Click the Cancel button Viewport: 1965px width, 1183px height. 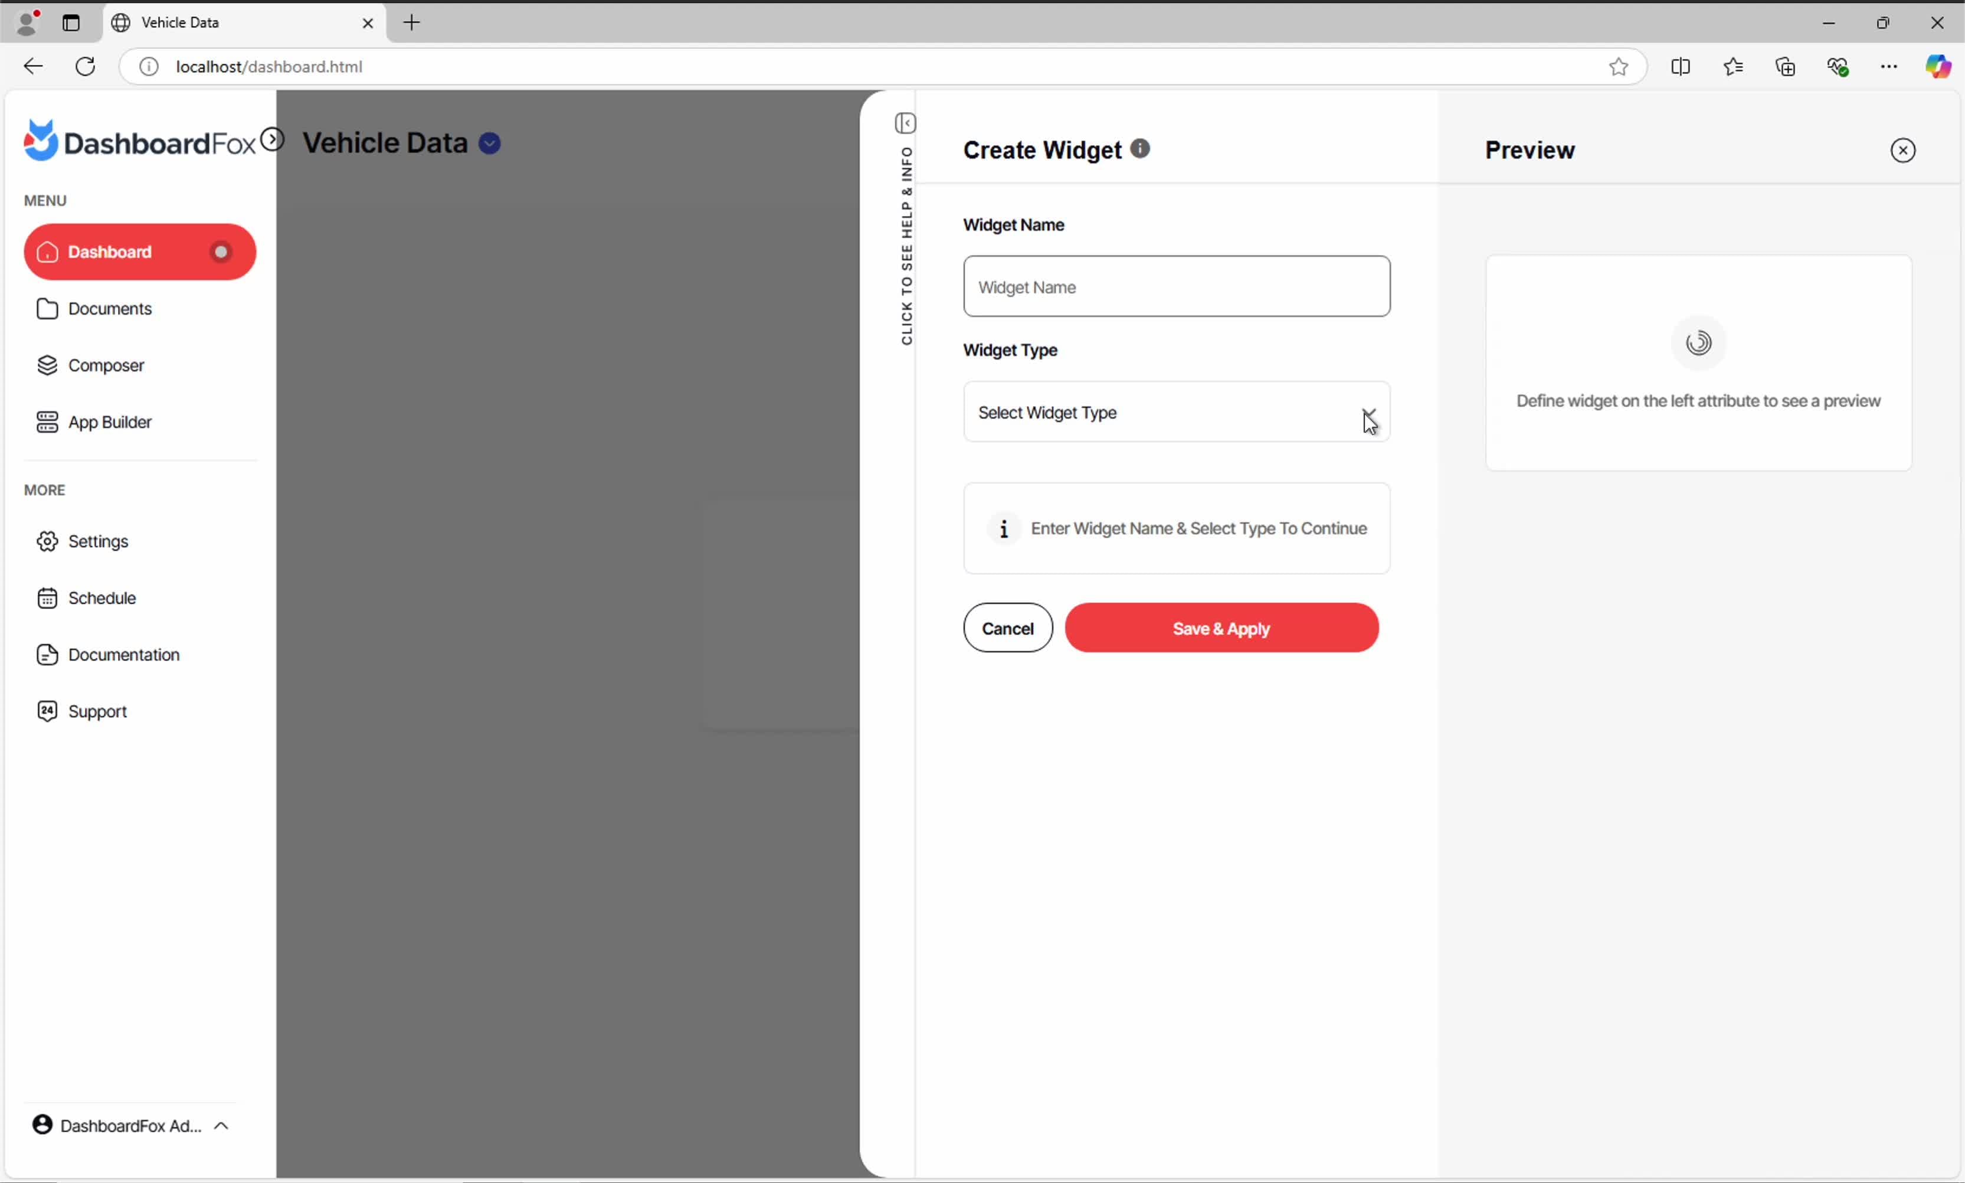(1007, 628)
